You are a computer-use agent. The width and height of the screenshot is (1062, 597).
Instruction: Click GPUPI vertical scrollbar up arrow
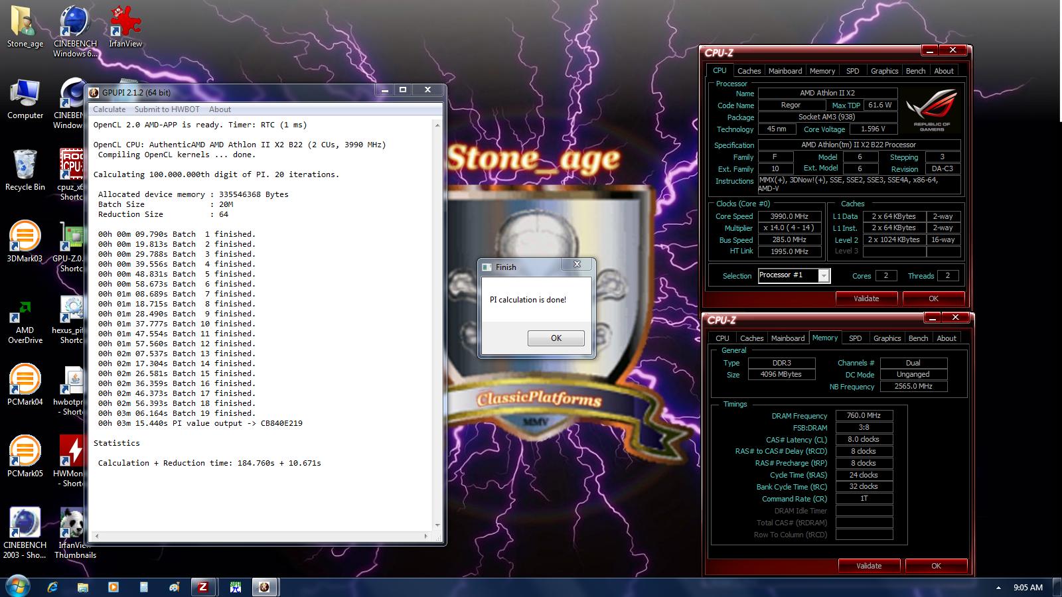point(437,125)
